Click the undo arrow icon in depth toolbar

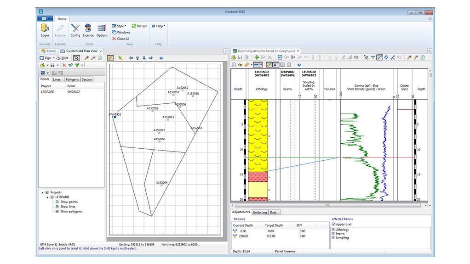pyautogui.click(x=356, y=57)
